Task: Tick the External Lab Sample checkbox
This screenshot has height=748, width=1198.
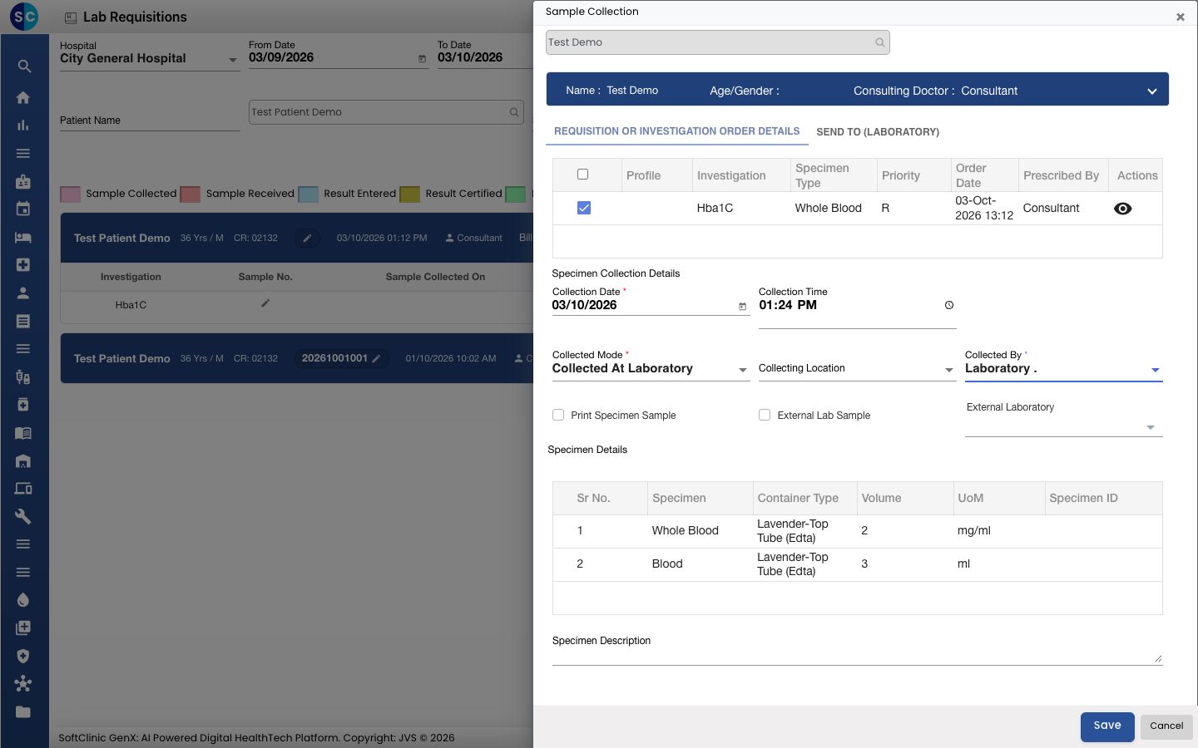Action: [765, 415]
